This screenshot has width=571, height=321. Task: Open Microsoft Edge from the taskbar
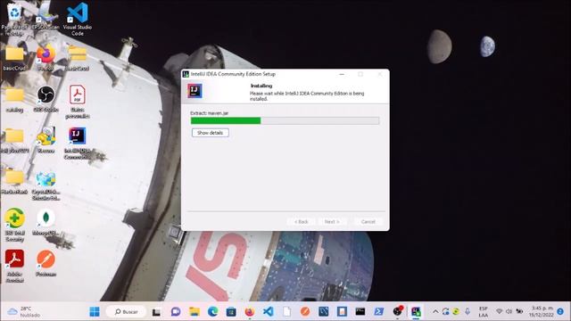click(x=212, y=311)
